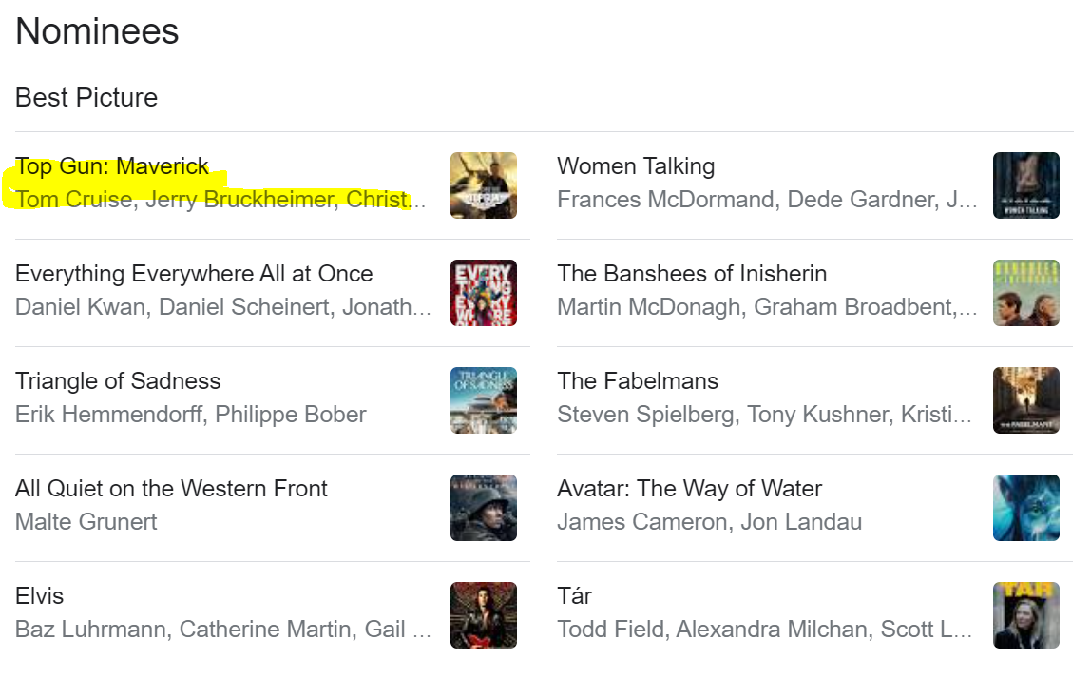Screen dimensions: 1091x679
Task: Open Everything Everywhere All at Once title link
Action: tap(194, 274)
